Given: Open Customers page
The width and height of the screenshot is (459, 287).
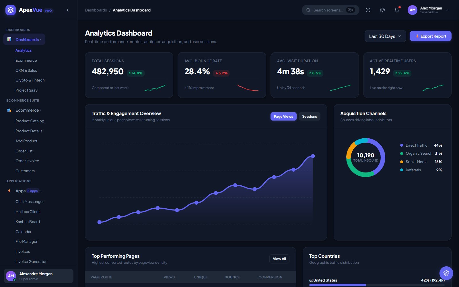Looking at the screenshot, I should [x=25, y=171].
